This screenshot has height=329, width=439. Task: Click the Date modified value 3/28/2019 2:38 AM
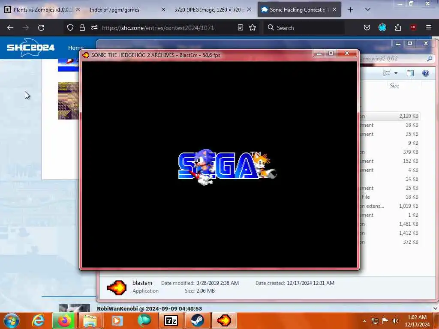(x=217, y=283)
